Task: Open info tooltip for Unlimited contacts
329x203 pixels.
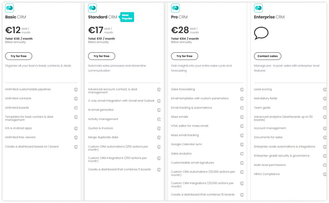Action: [76, 99]
